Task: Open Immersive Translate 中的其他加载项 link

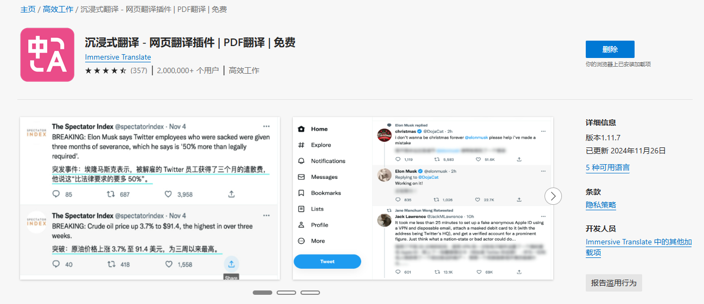Action: pos(638,247)
